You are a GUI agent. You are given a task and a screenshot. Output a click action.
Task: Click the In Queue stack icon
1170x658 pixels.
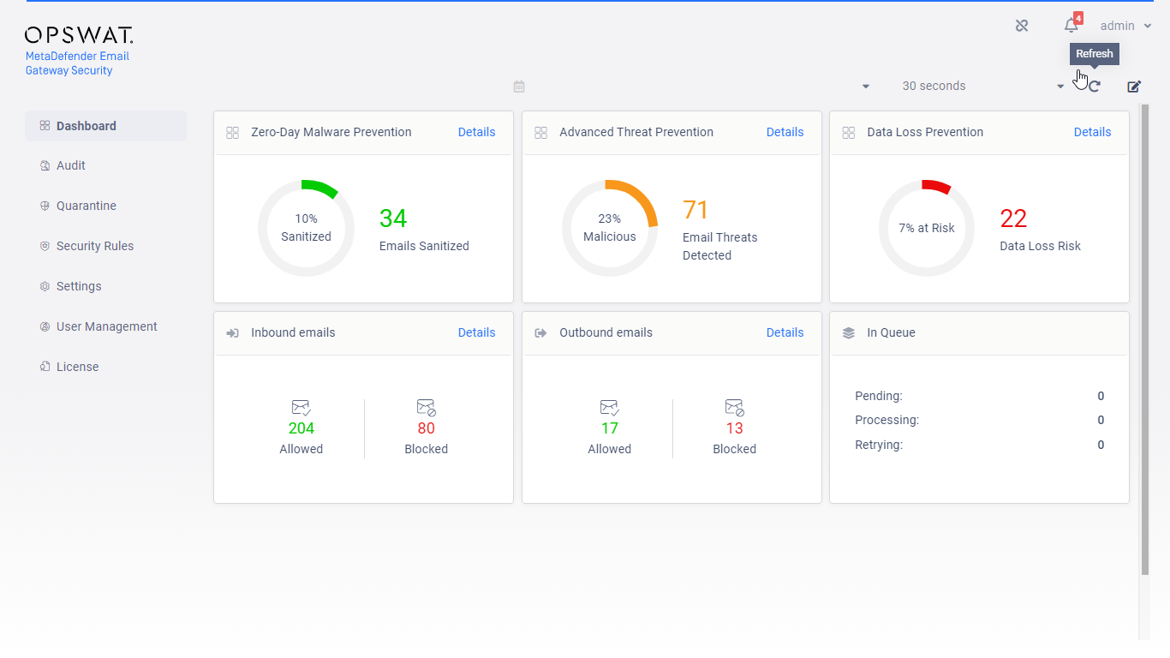pos(849,333)
